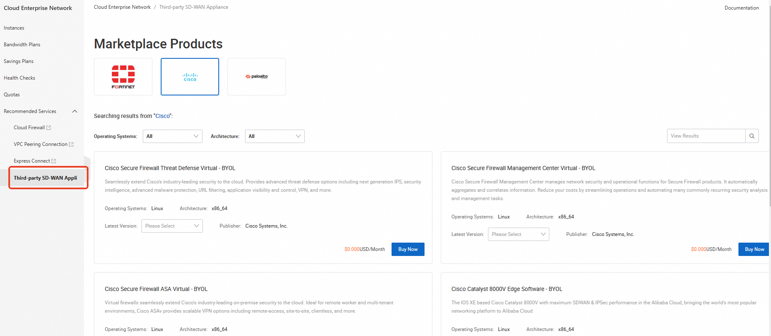Screen dimensions: 771x336
Task: Click the external link icon beside Express Connect
Action: pos(54,161)
